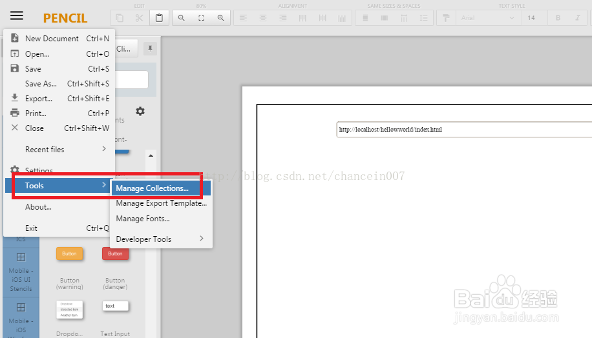The width and height of the screenshot is (592, 338).
Task: Apply equal vertical spacing
Action: pos(423,17)
